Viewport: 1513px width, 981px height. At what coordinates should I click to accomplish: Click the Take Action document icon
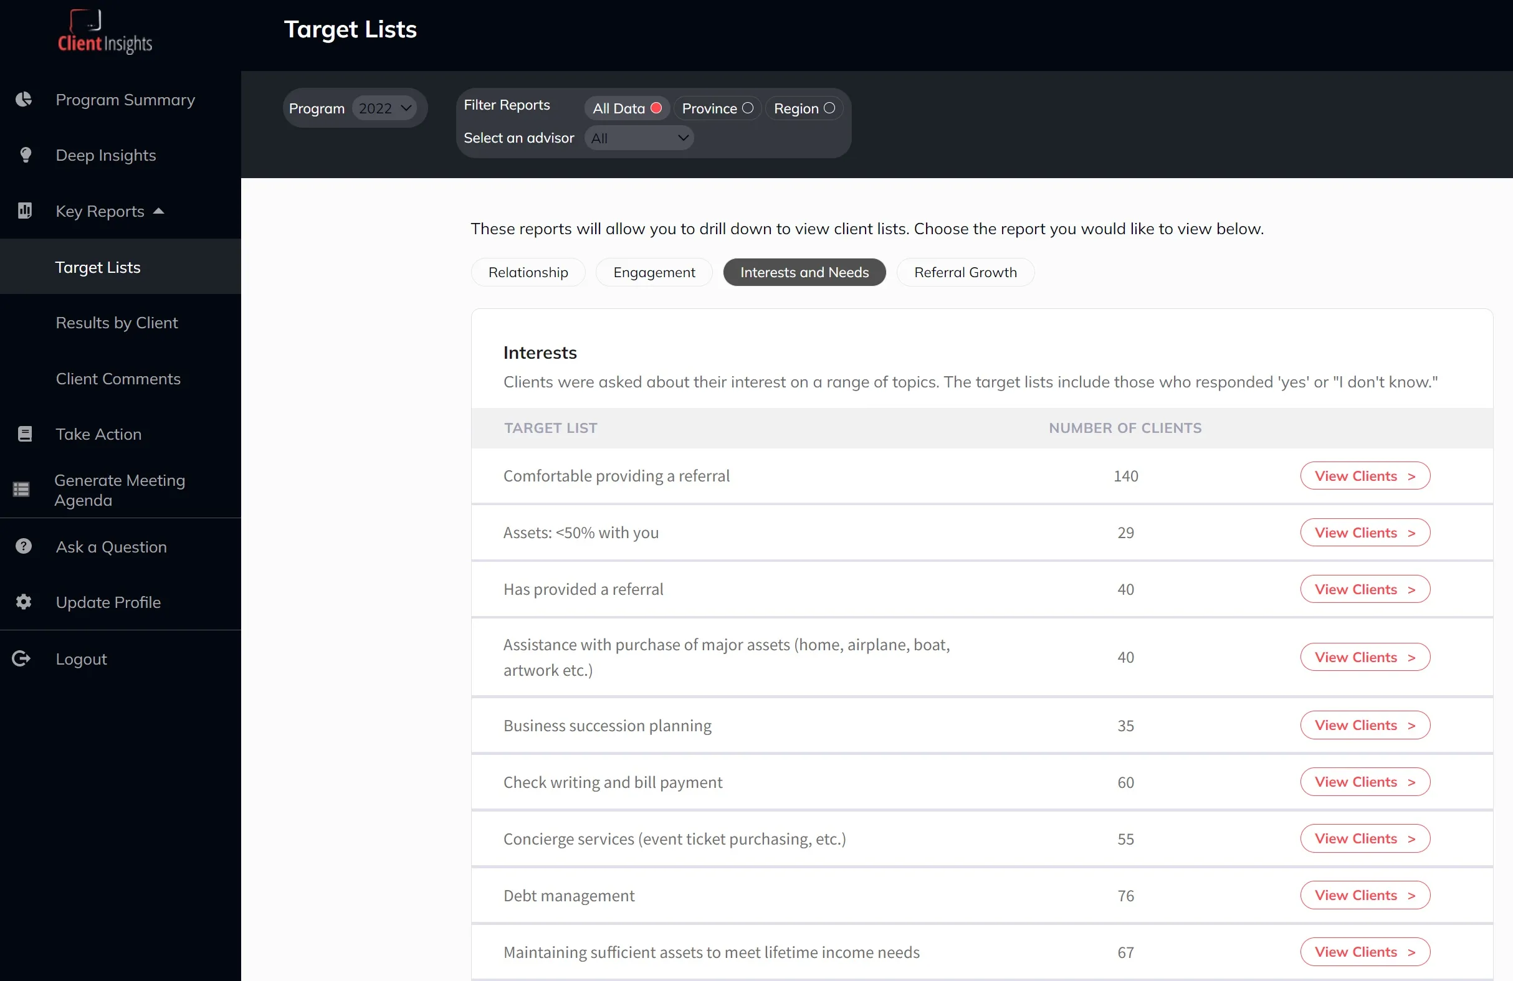[25, 434]
